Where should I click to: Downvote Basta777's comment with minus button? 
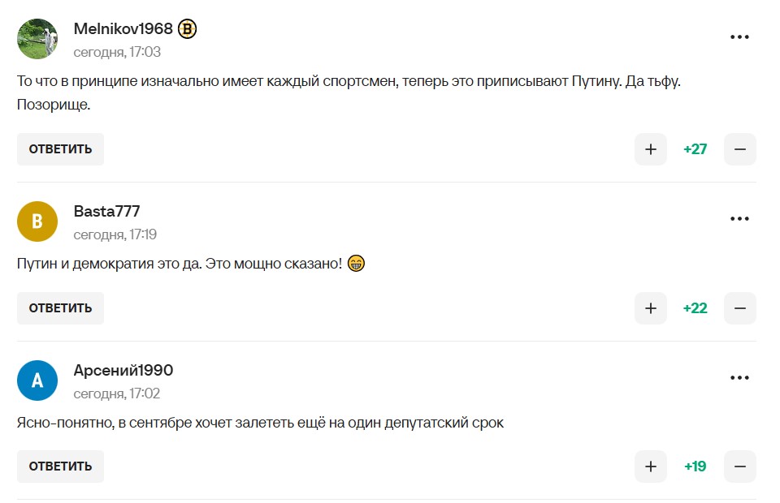[740, 308]
